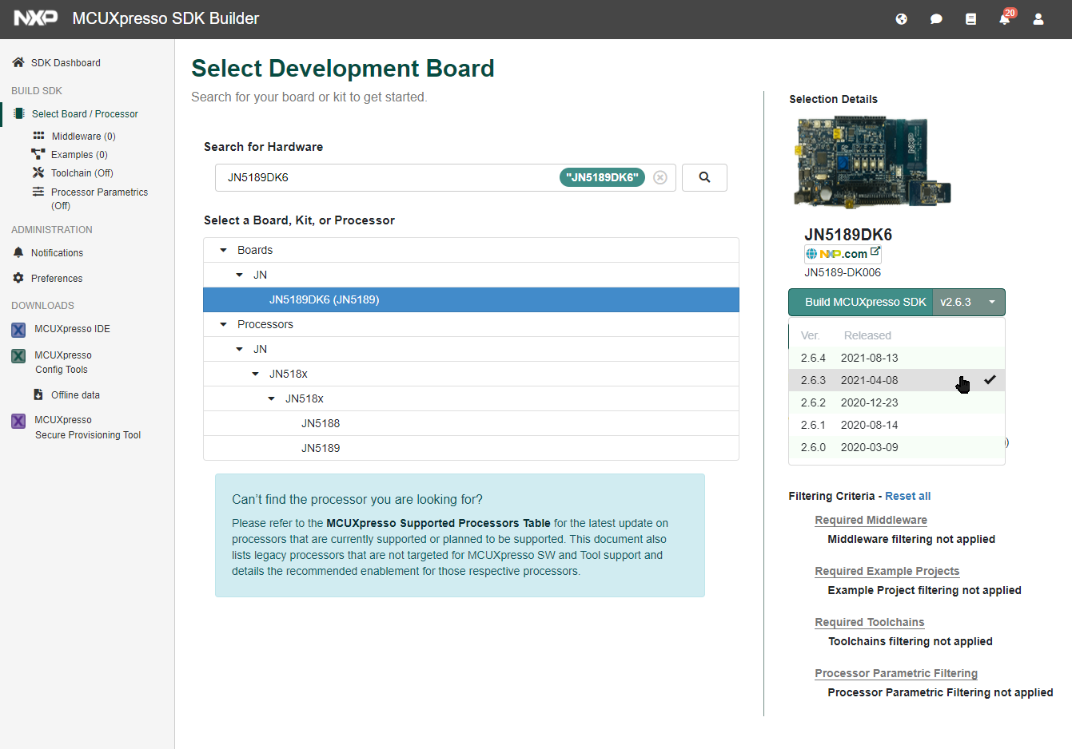Viewport: 1072px width, 749px height.
Task: Click the Select Board chip icon
Action: [x=19, y=113]
